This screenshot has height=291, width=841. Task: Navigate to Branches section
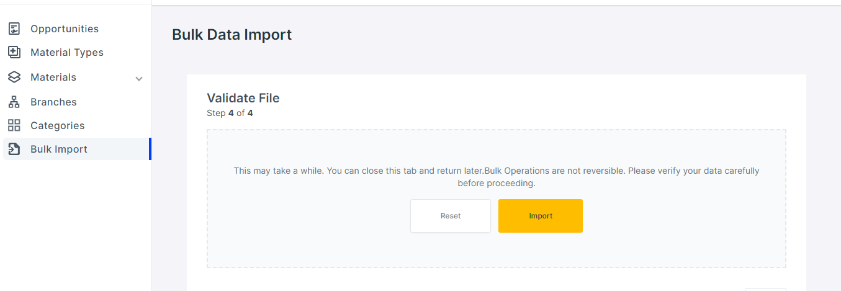(53, 102)
